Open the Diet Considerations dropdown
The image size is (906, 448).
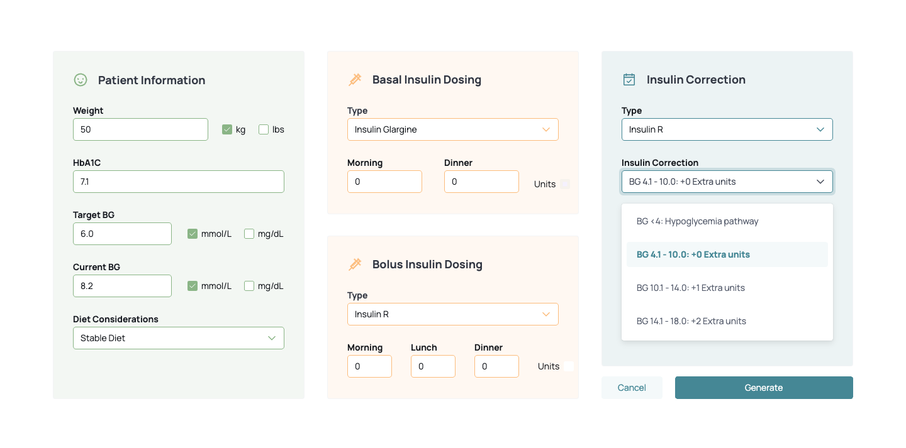[x=179, y=338]
